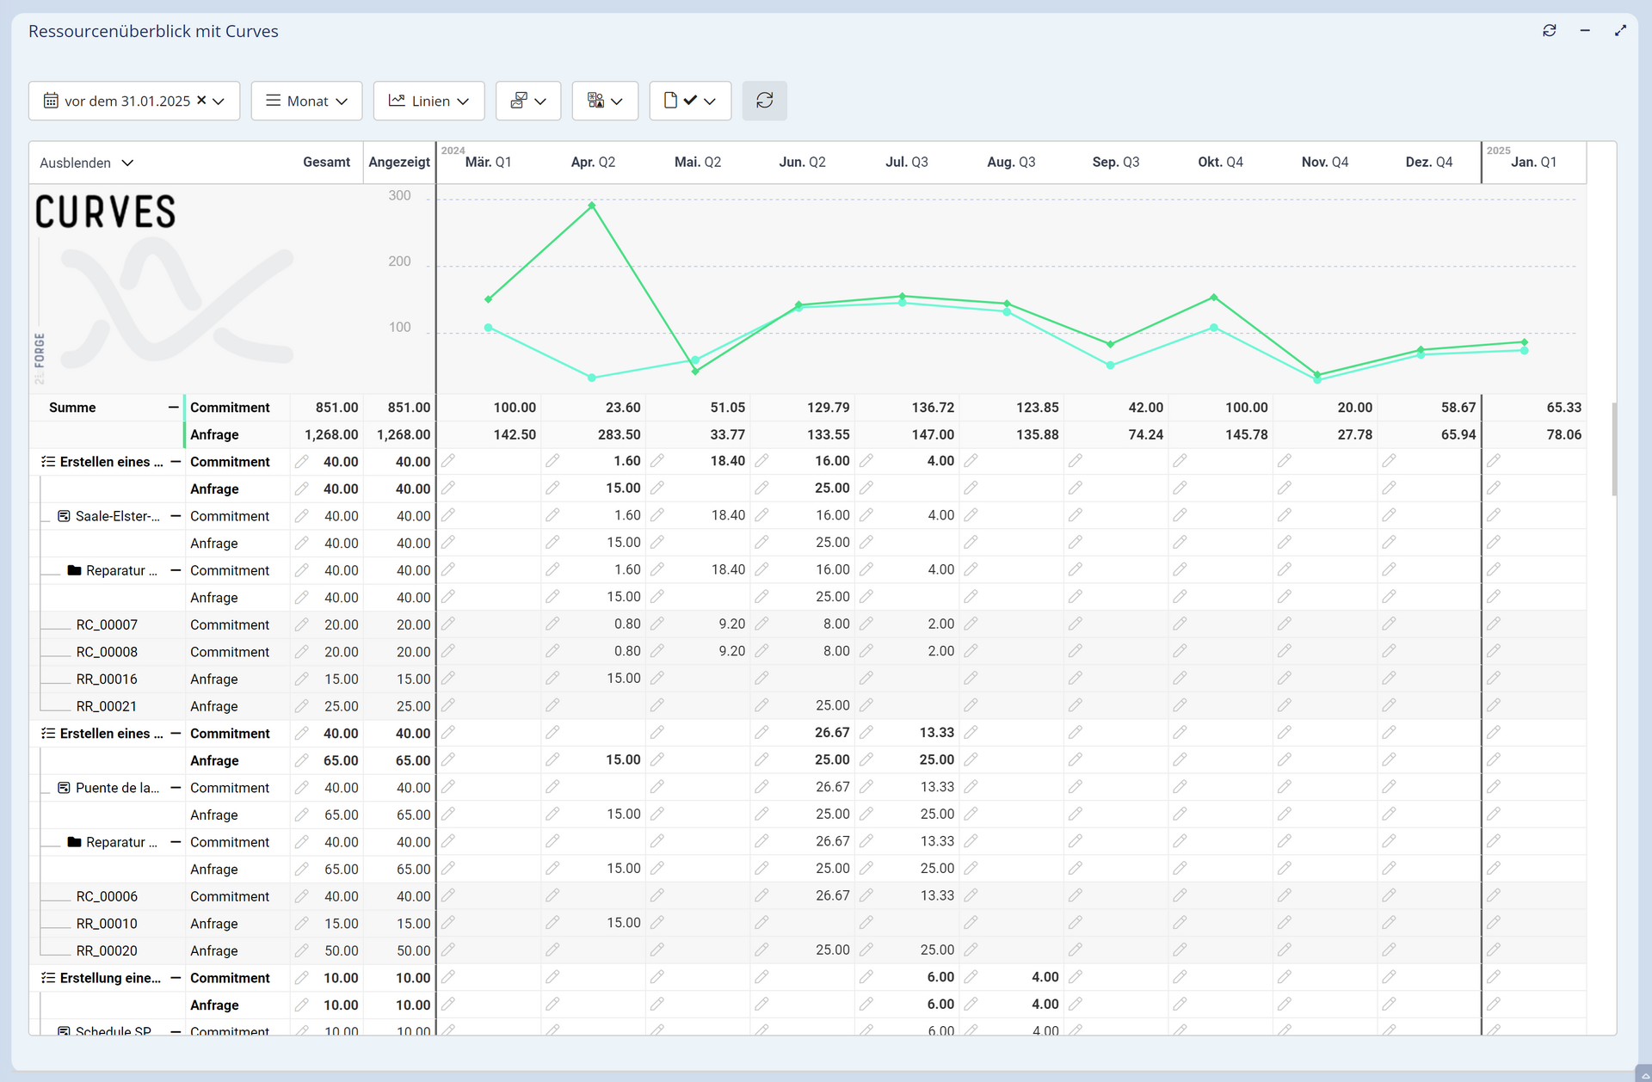
Task: Open the Monat time scale dropdown
Action: click(306, 101)
